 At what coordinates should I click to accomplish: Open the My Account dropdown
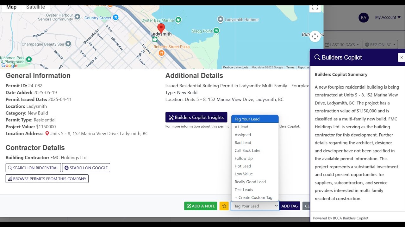388,17
